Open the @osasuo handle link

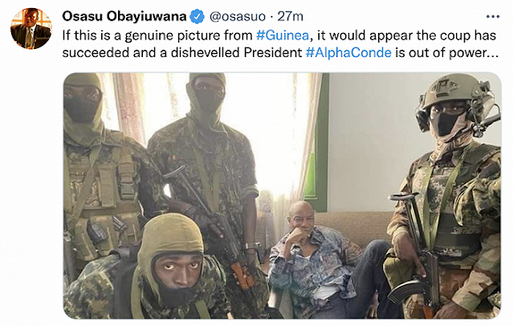(x=237, y=16)
